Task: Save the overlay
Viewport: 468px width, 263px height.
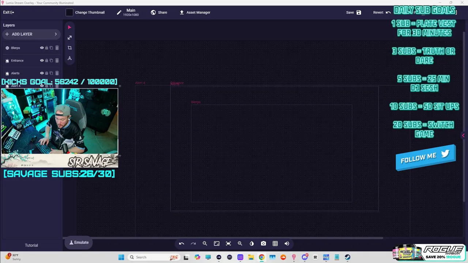Action: [x=354, y=12]
